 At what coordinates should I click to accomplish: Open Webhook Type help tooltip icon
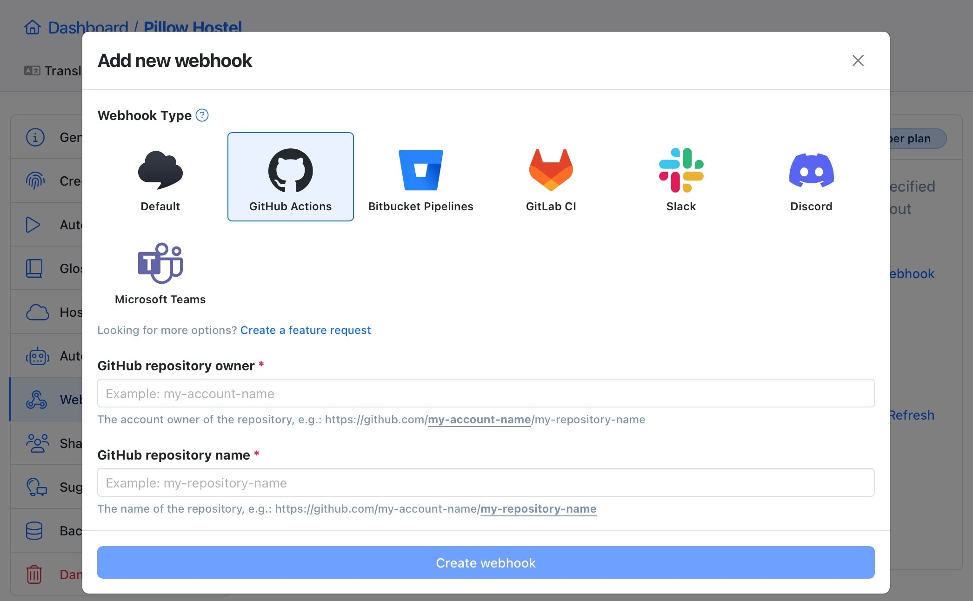point(202,115)
